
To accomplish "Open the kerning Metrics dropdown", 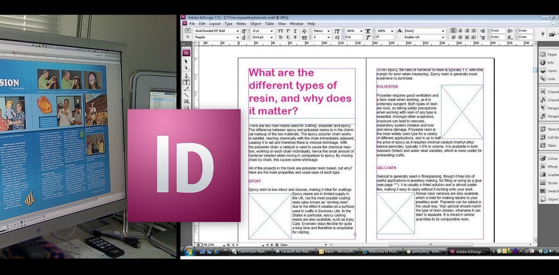I will point(328,31).
